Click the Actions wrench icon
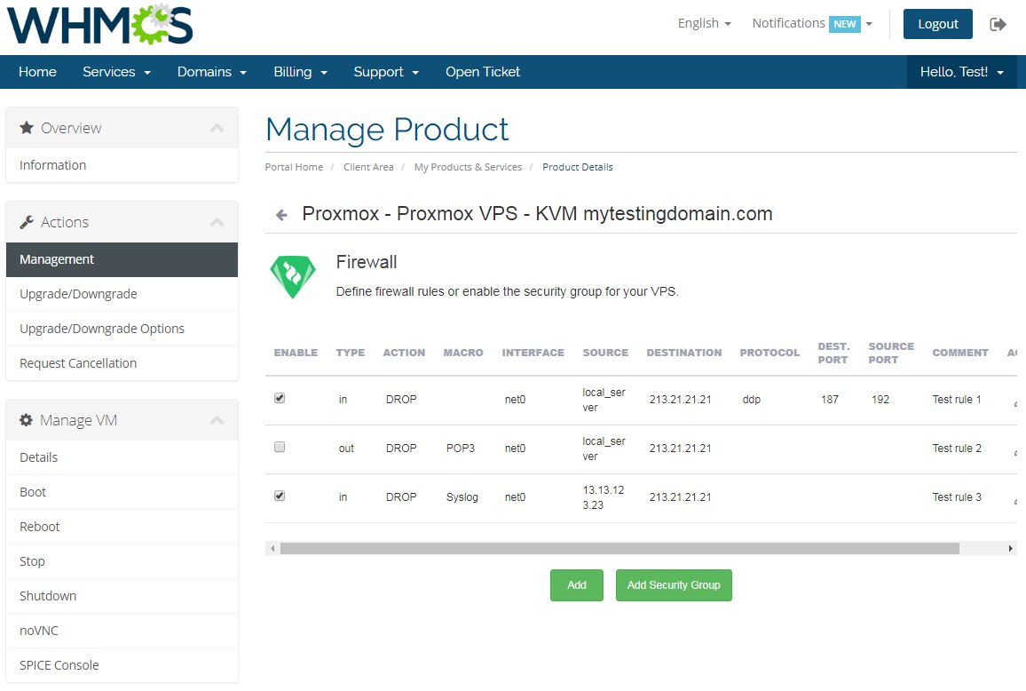The image size is (1026, 691). click(x=26, y=222)
